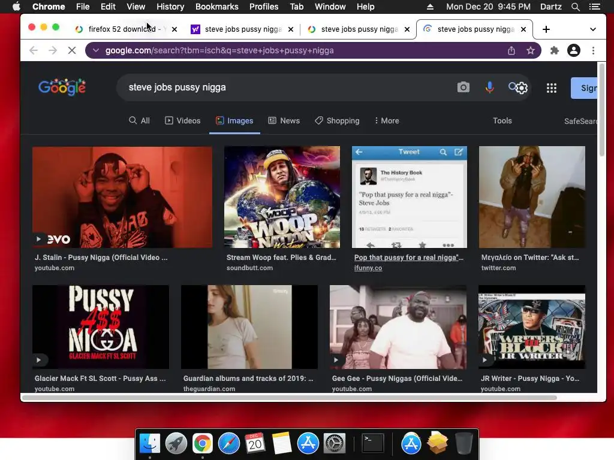The image size is (614, 460).
Task: Expand the More search options
Action: (x=387, y=120)
